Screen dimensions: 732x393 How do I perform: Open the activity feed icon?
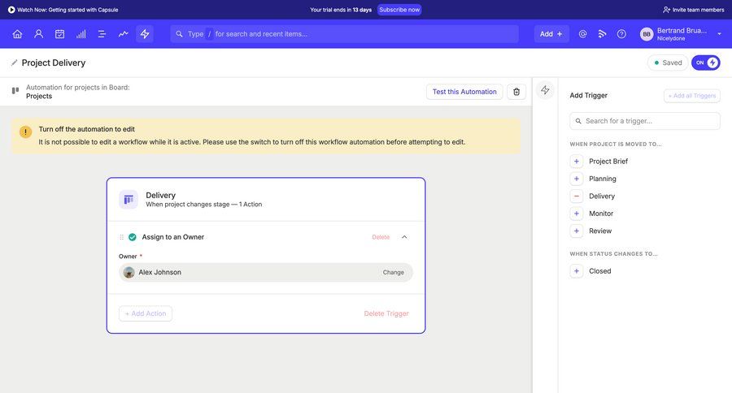point(603,34)
